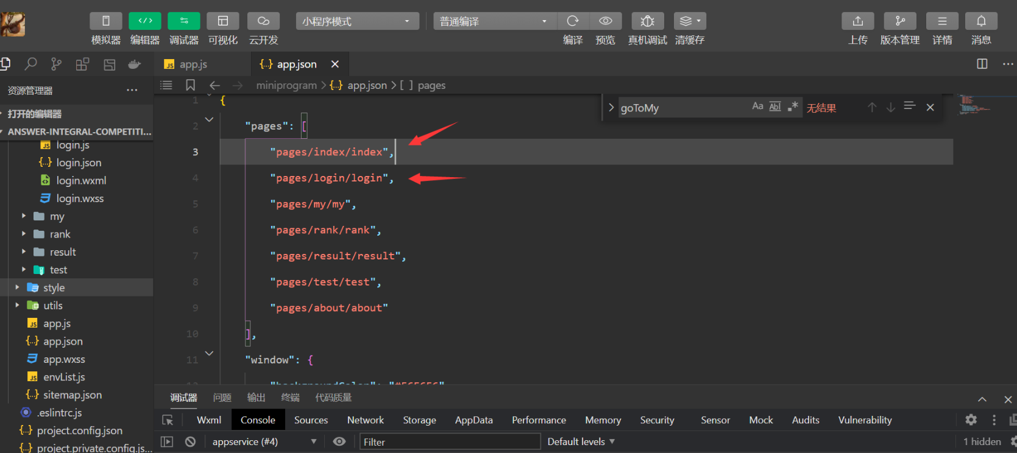
Task: Start real device debugging (真机调试)
Action: (648, 21)
